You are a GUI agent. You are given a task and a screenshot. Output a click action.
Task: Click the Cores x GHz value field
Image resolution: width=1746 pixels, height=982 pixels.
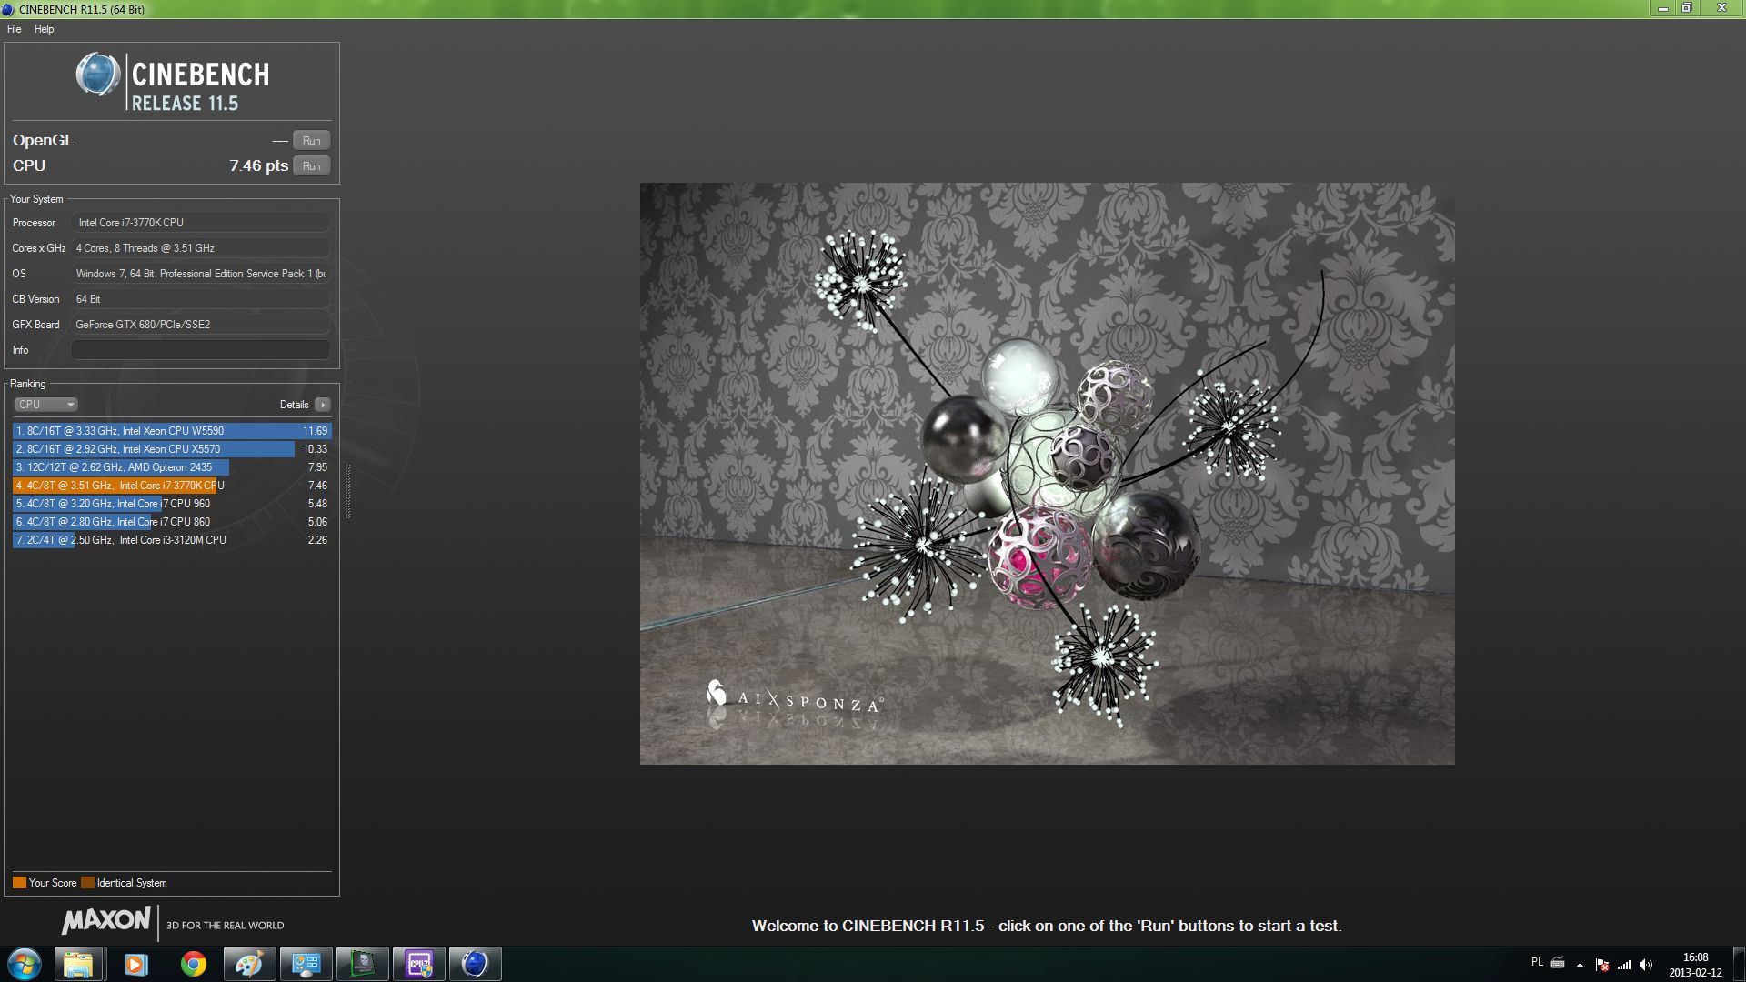coord(201,248)
